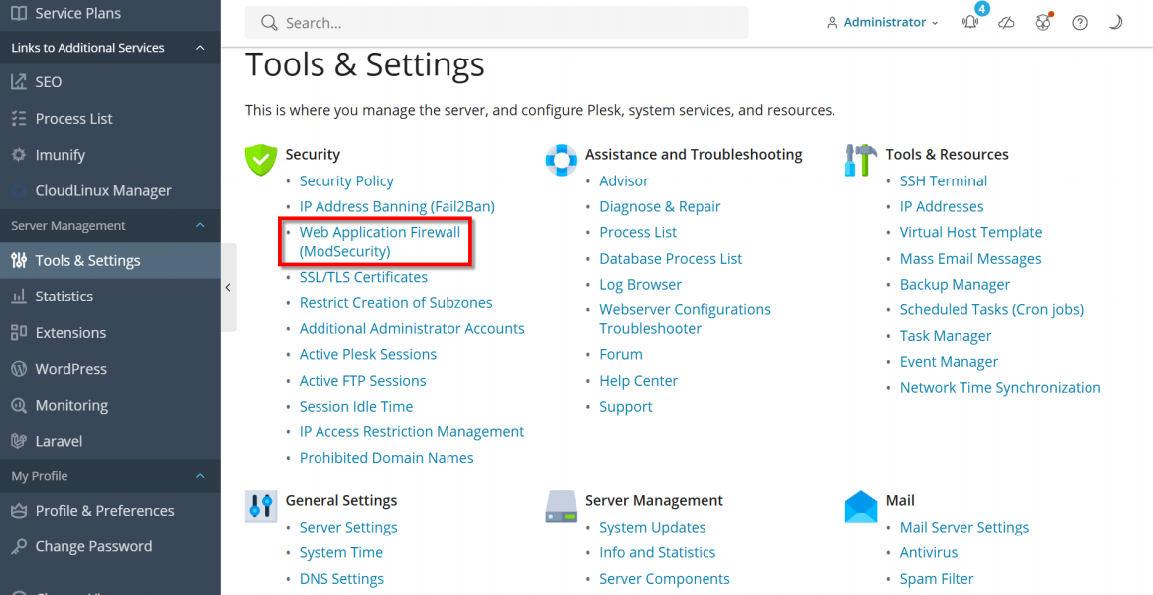Open SSL/TLS Certificates link
Image resolution: width=1153 pixels, height=595 pixels.
[x=363, y=277]
